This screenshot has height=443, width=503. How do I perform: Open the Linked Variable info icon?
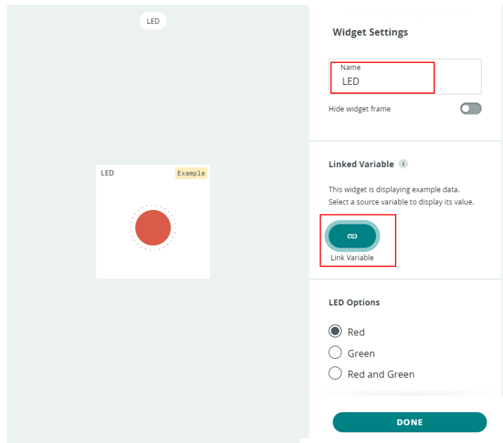(x=403, y=164)
